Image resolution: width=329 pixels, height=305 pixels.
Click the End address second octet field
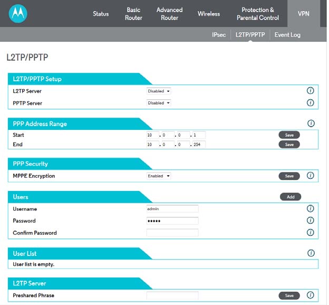(168, 145)
